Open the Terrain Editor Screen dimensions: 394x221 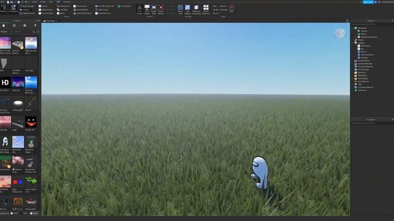(124, 6)
